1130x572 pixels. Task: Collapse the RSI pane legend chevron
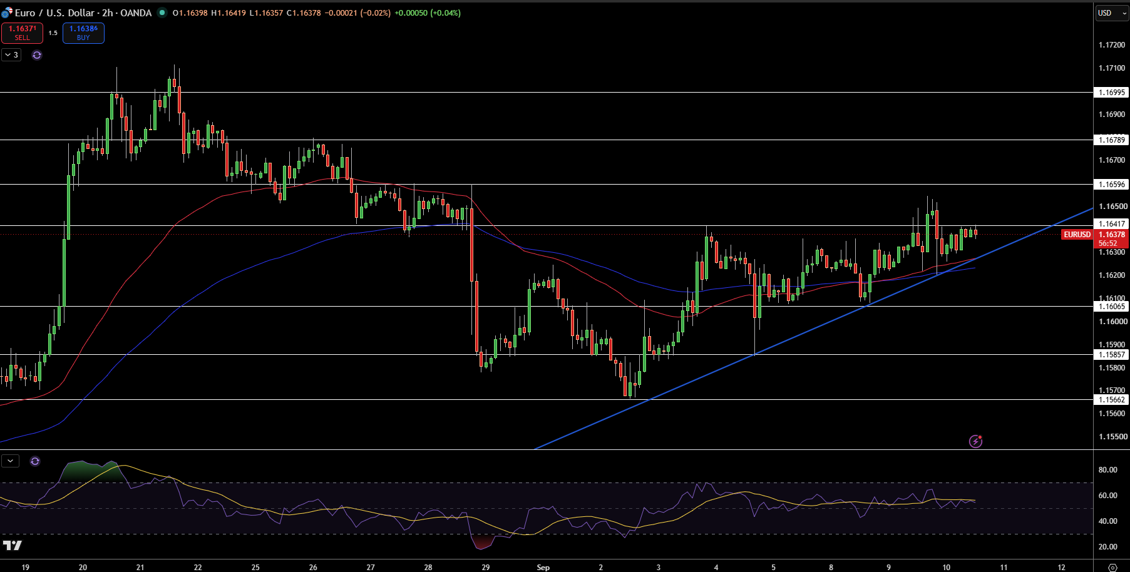pyautogui.click(x=10, y=461)
